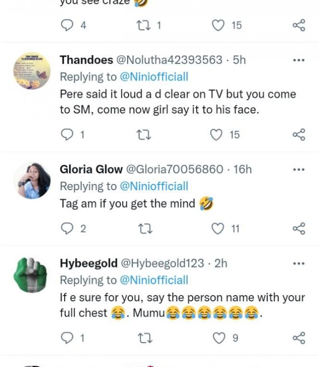View Gloria Glow's profile picture
The height and width of the screenshot is (367, 319).
click(32, 180)
